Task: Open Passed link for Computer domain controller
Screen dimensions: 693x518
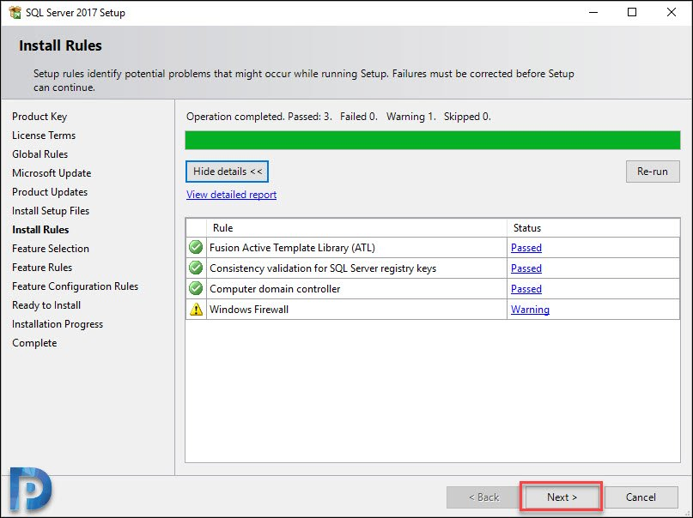Action: point(526,289)
